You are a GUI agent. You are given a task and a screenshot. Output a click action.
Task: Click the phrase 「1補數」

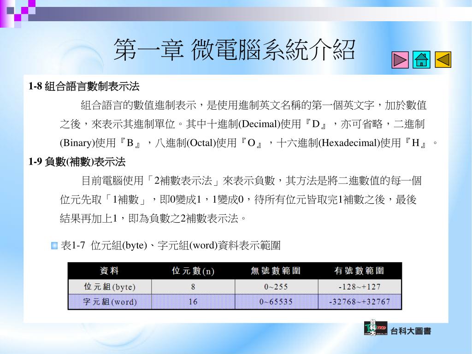click(125, 199)
